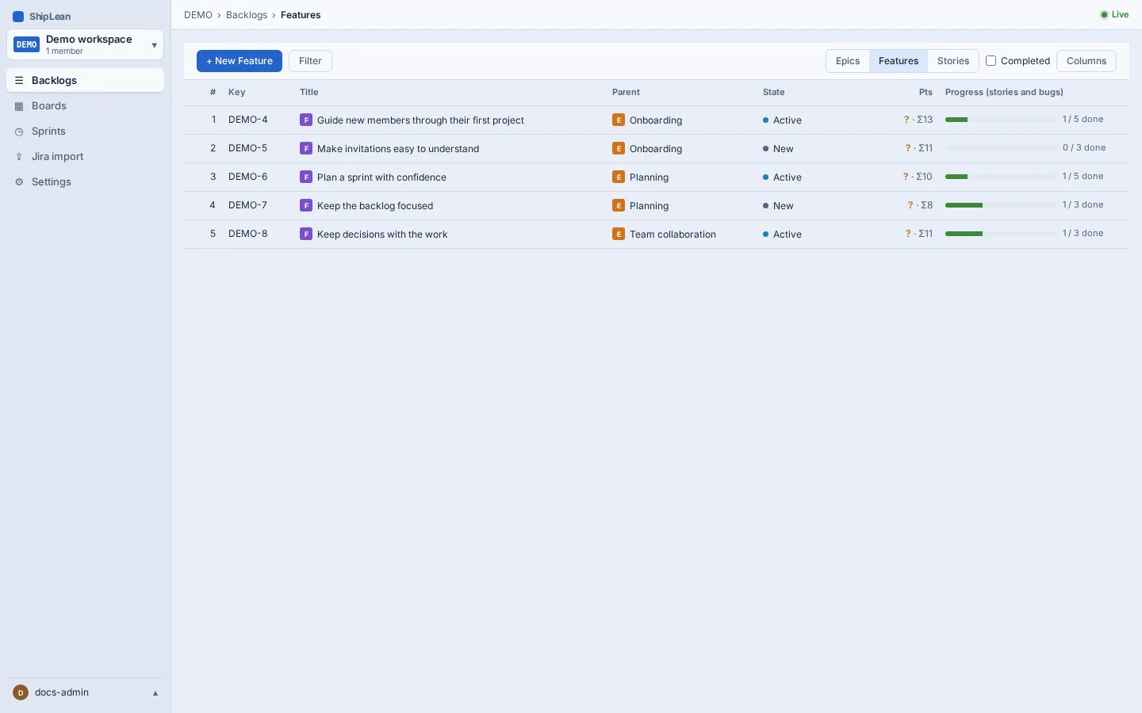Click the feature icon beside 'Keep decisions with the work'

tap(306, 234)
